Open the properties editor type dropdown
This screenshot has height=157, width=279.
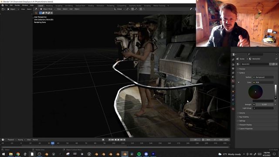(234, 54)
